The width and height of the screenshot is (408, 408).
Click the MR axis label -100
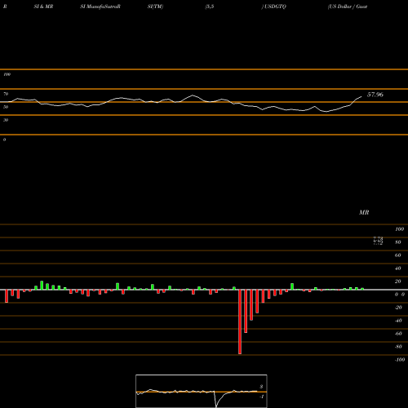400,360
